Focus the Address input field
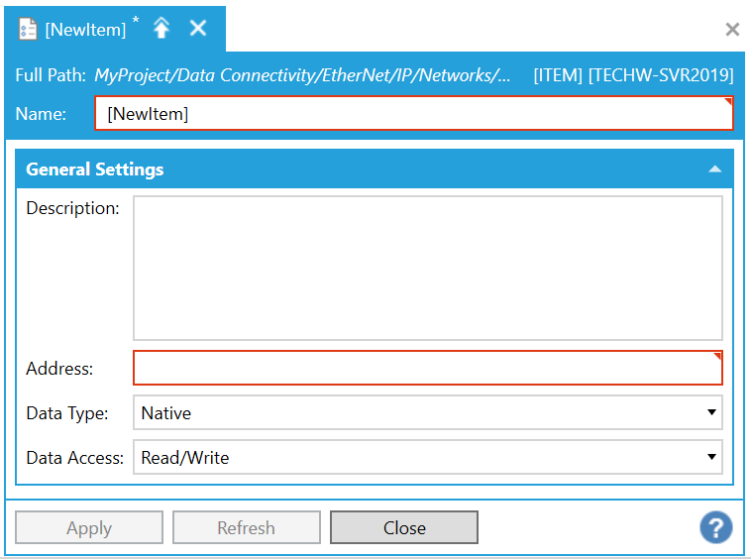Image resolution: width=751 pixels, height=560 pixels. click(x=428, y=368)
